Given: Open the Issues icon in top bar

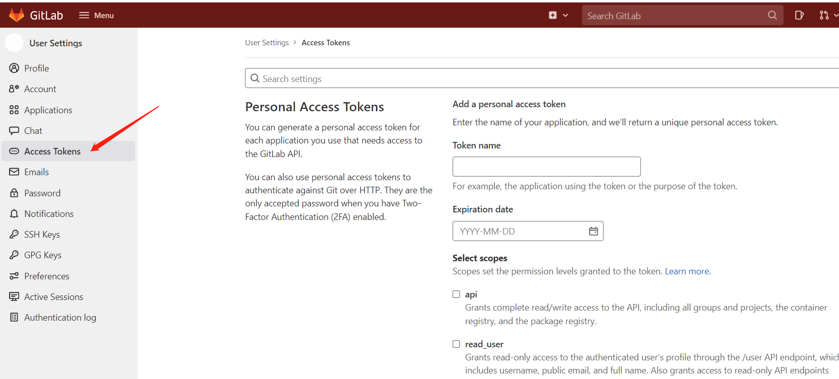Looking at the screenshot, I should pyautogui.click(x=799, y=16).
